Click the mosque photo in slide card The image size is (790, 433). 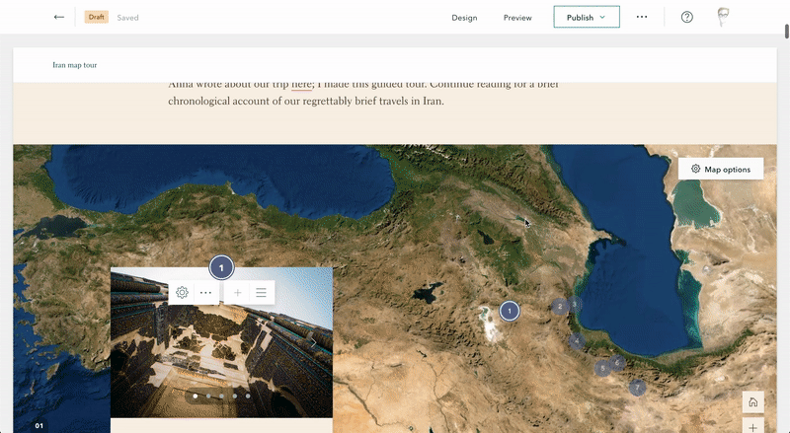pyautogui.click(x=221, y=342)
